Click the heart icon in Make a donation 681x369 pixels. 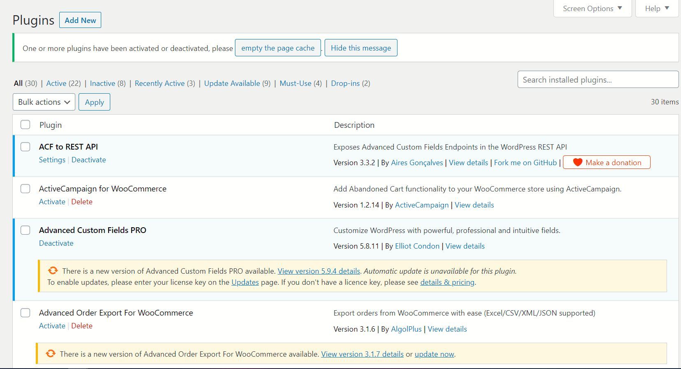(578, 162)
